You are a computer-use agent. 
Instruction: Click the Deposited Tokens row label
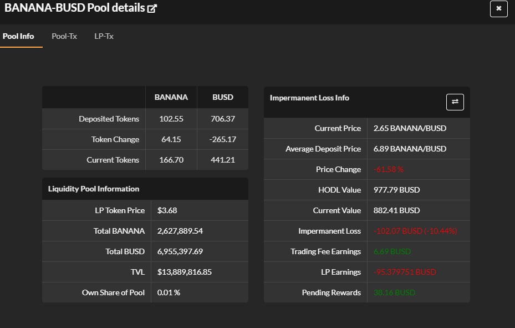pos(109,119)
